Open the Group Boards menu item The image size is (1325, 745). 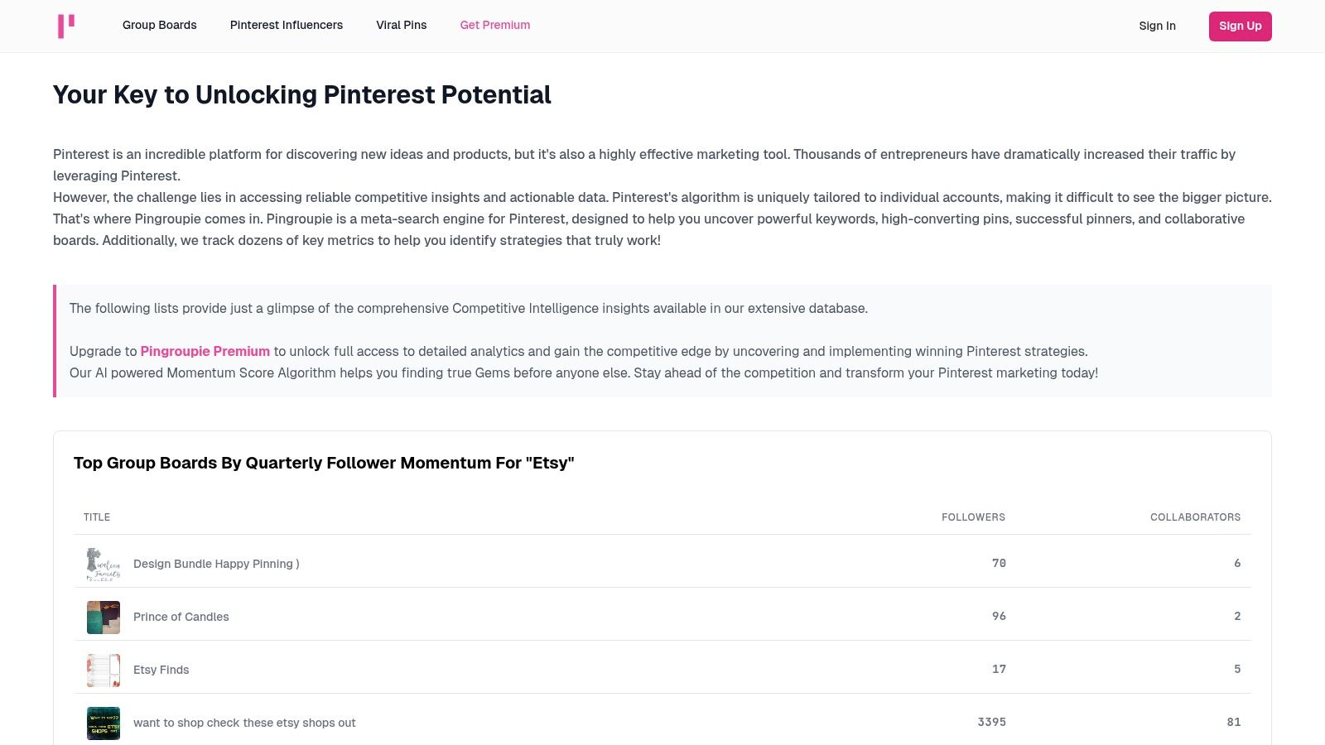[x=160, y=25]
